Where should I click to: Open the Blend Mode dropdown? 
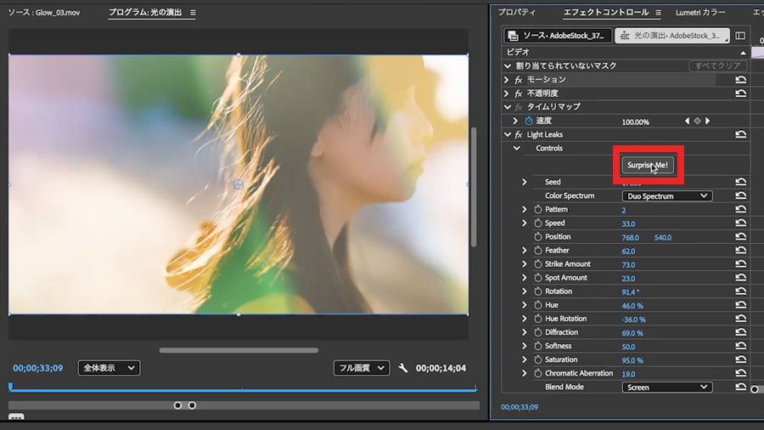666,387
